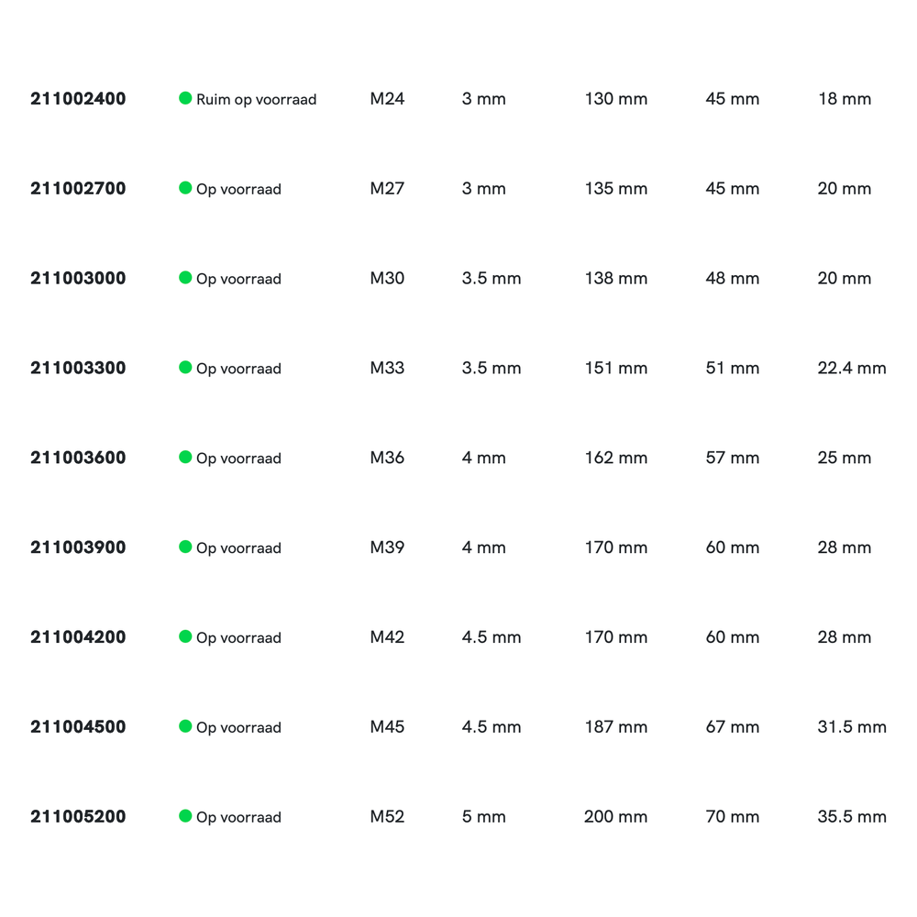Click the green availability dot for 211003000
This screenshot has height=917, width=917.
(185, 278)
